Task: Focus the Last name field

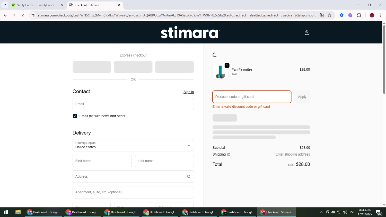Action: pyautogui.click(x=164, y=161)
